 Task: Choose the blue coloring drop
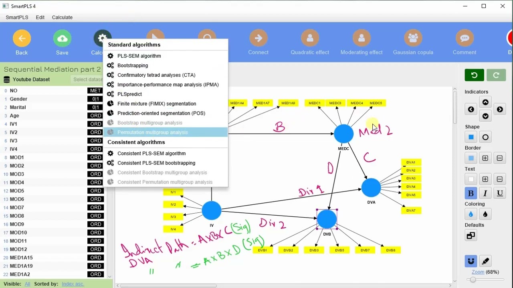(x=471, y=214)
